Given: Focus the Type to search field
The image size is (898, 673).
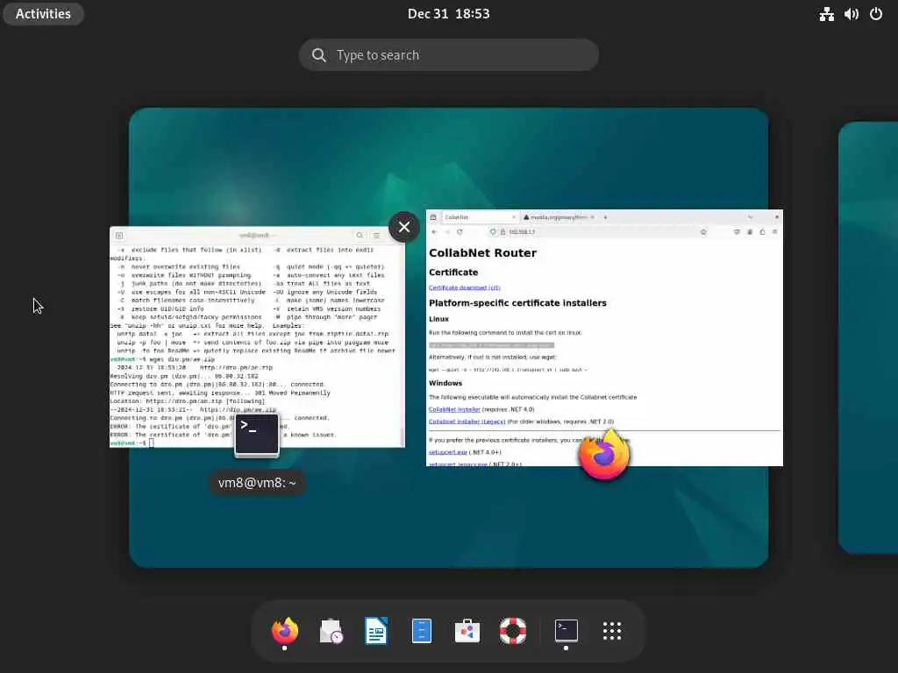Looking at the screenshot, I should point(448,55).
